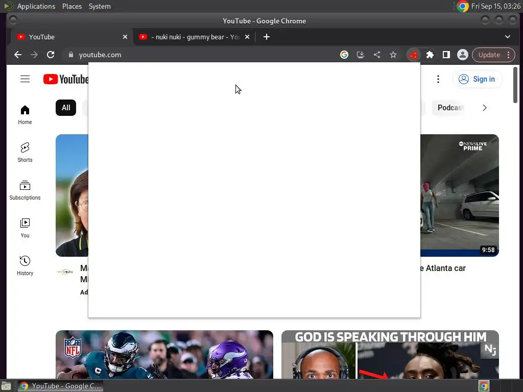Viewport: 523px width, 392px height.
Task: Open a new tab
Action: pyautogui.click(x=266, y=37)
